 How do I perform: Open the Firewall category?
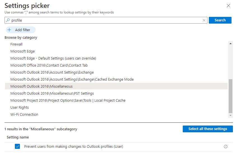pyautogui.click(x=17, y=44)
